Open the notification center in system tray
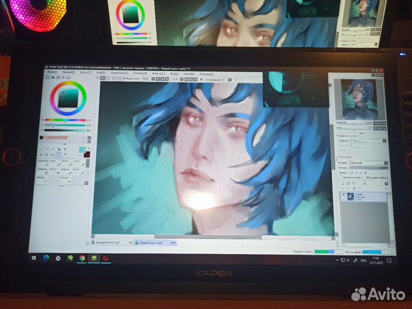The height and width of the screenshot is (309, 412). (389, 260)
